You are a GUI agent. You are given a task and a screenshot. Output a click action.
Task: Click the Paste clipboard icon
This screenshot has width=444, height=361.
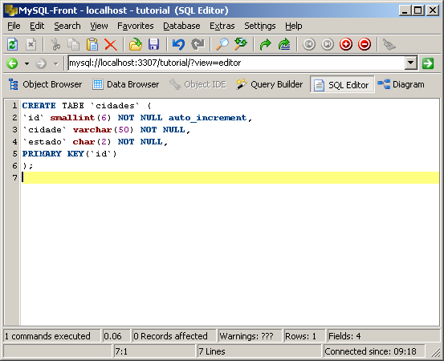point(92,44)
